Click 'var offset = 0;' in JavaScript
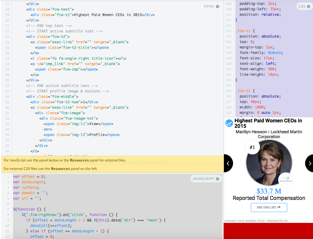Image resolution: width=313 pixels, height=239 pixels. click(29, 177)
